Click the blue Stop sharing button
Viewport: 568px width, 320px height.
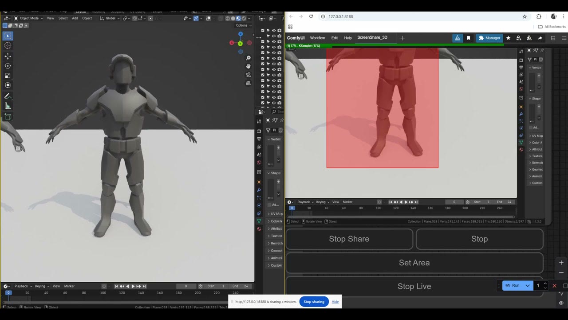coord(314,302)
